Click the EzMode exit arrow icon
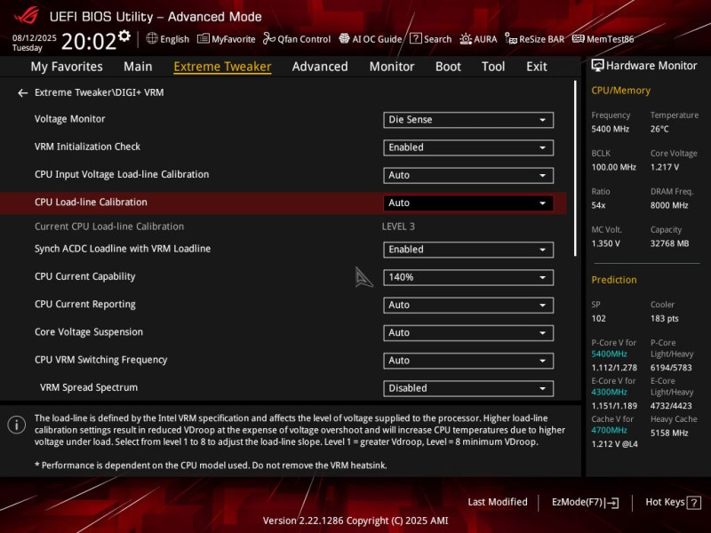This screenshot has width=711, height=533. (x=612, y=502)
